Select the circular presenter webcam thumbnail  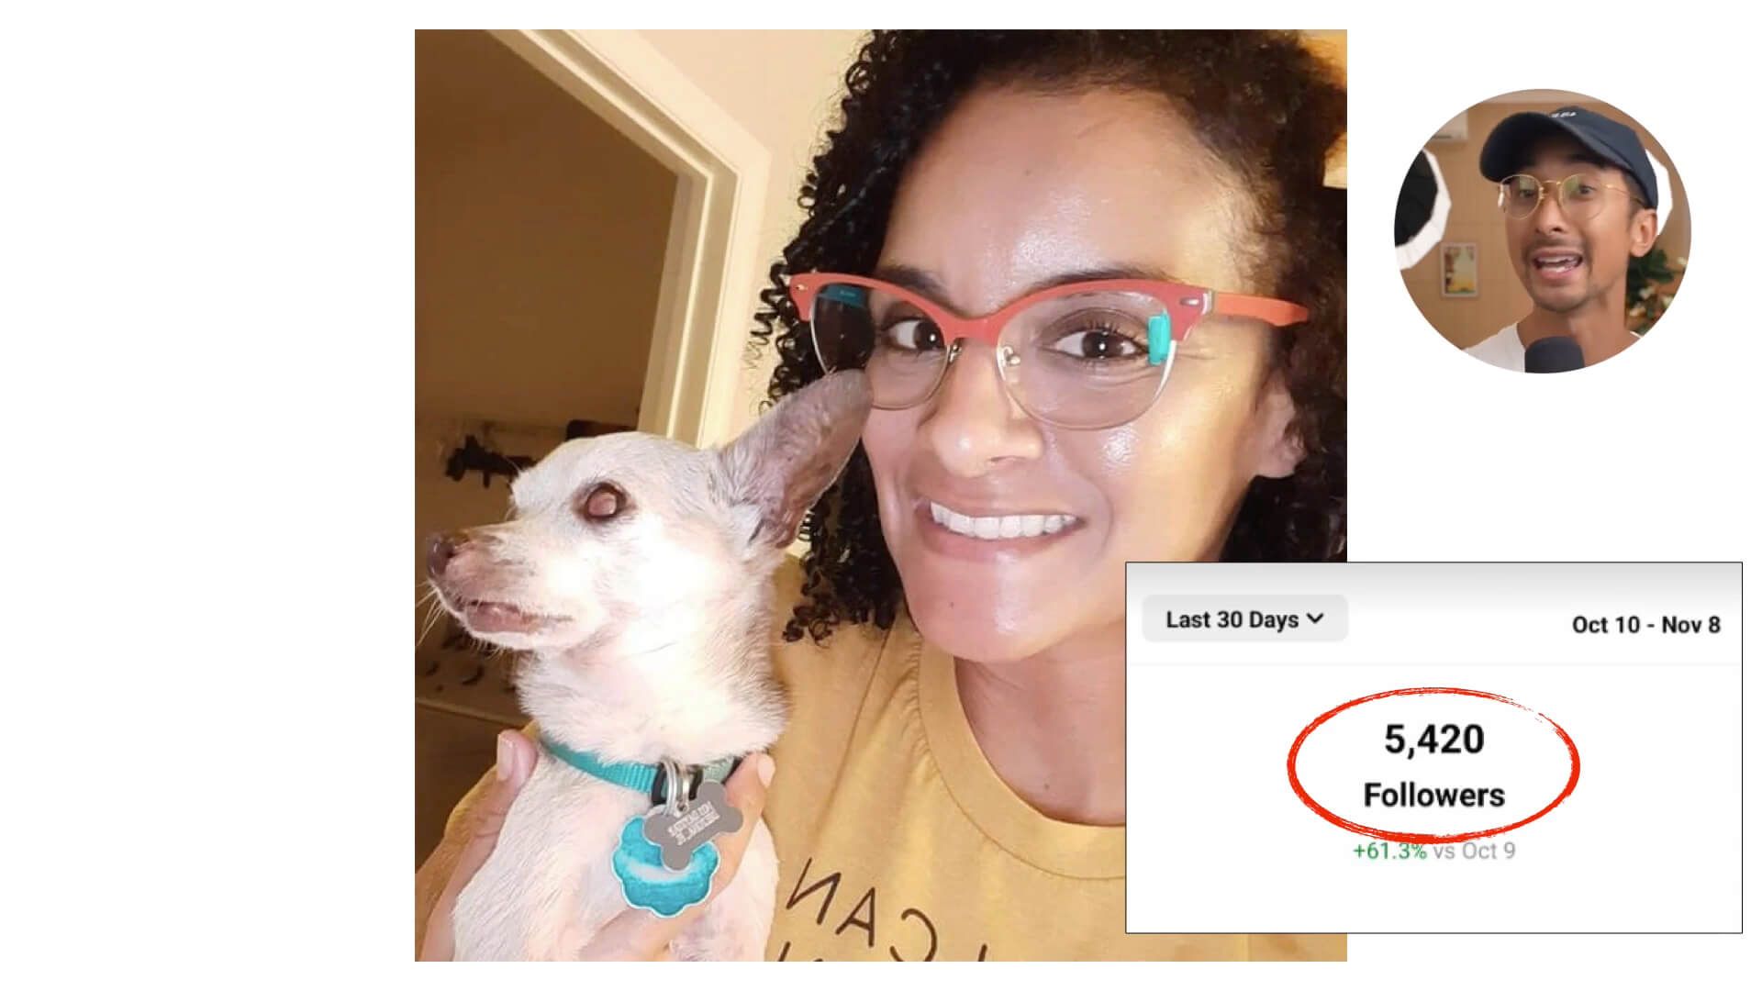(1542, 231)
